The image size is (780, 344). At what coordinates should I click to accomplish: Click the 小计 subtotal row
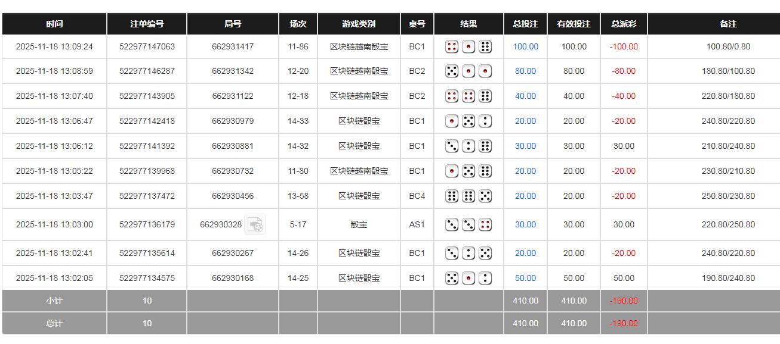(54, 301)
